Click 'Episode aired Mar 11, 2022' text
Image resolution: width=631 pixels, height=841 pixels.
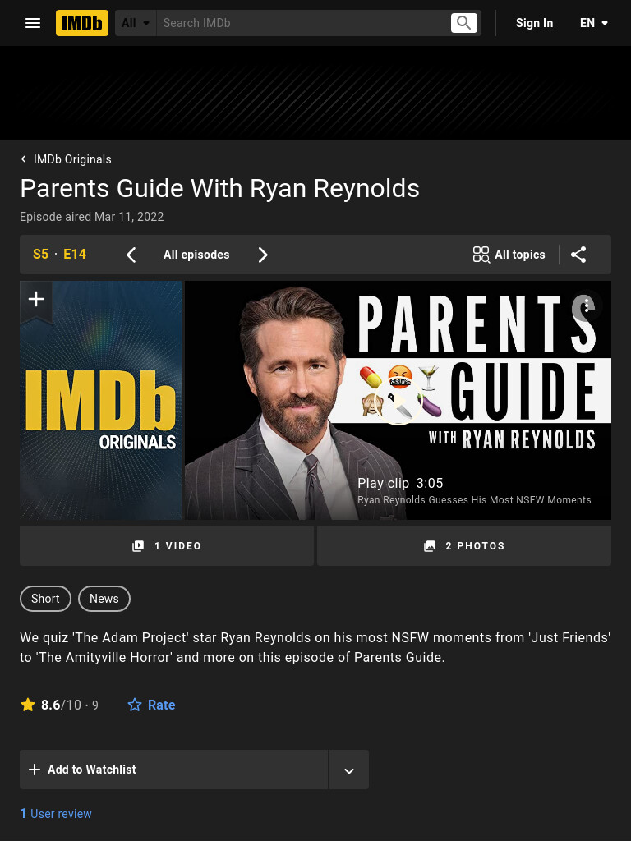click(x=92, y=217)
